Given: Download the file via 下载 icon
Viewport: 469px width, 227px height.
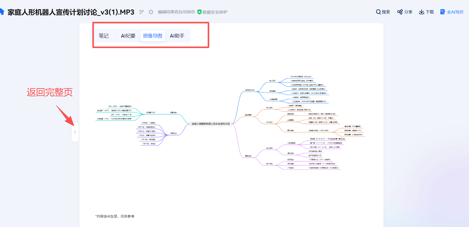Looking at the screenshot, I should [x=421, y=12].
